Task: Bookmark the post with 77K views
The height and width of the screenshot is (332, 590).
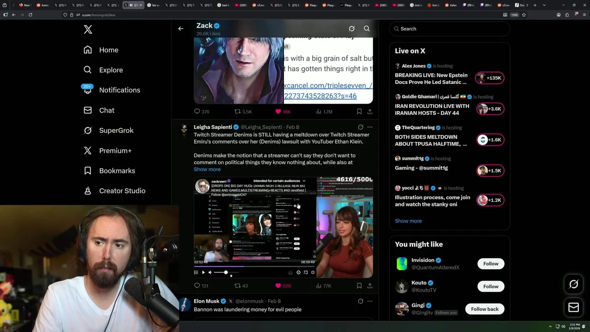Action: [x=359, y=286]
